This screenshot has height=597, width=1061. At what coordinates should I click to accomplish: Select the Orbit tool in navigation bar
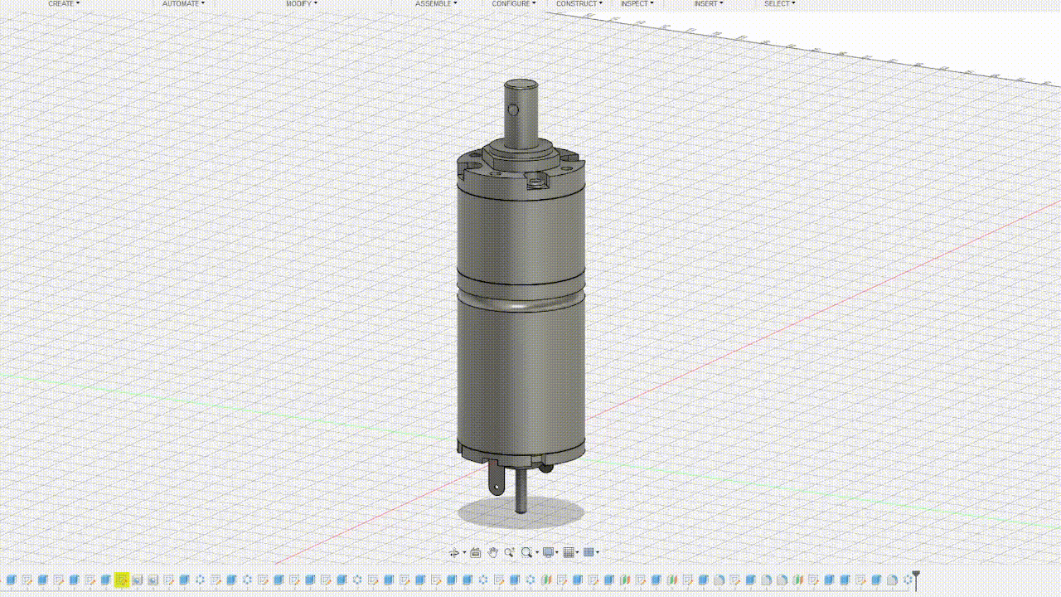point(455,552)
